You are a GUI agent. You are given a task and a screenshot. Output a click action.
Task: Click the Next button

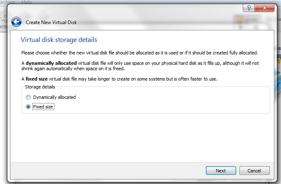(x=221, y=171)
